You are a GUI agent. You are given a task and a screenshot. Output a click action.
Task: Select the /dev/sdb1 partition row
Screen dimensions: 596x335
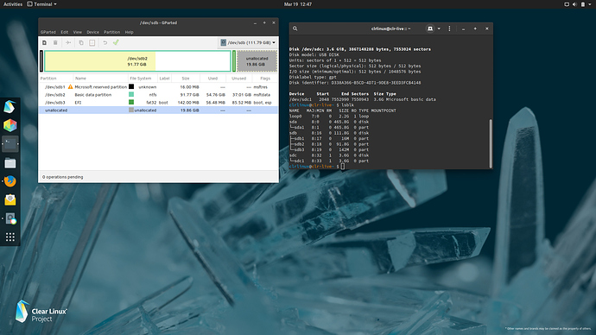[159, 87]
